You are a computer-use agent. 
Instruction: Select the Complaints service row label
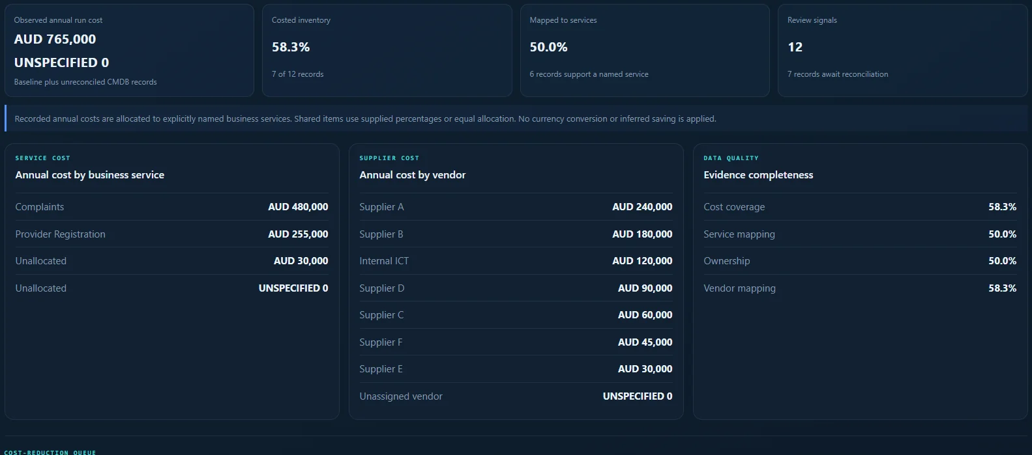(x=40, y=207)
